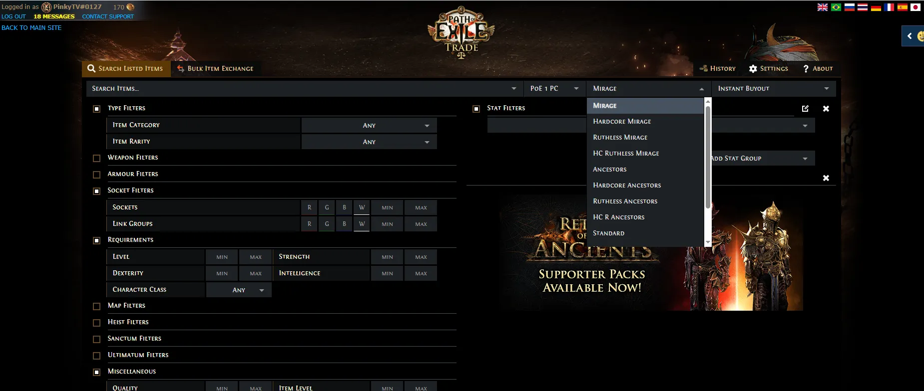
Task: Toggle the Stat Filters checkbox
Action: pyautogui.click(x=476, y=109)
